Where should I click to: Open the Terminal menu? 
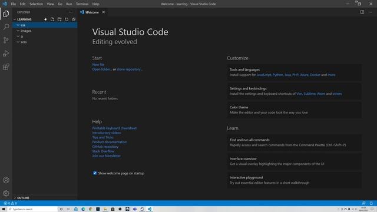82,4
